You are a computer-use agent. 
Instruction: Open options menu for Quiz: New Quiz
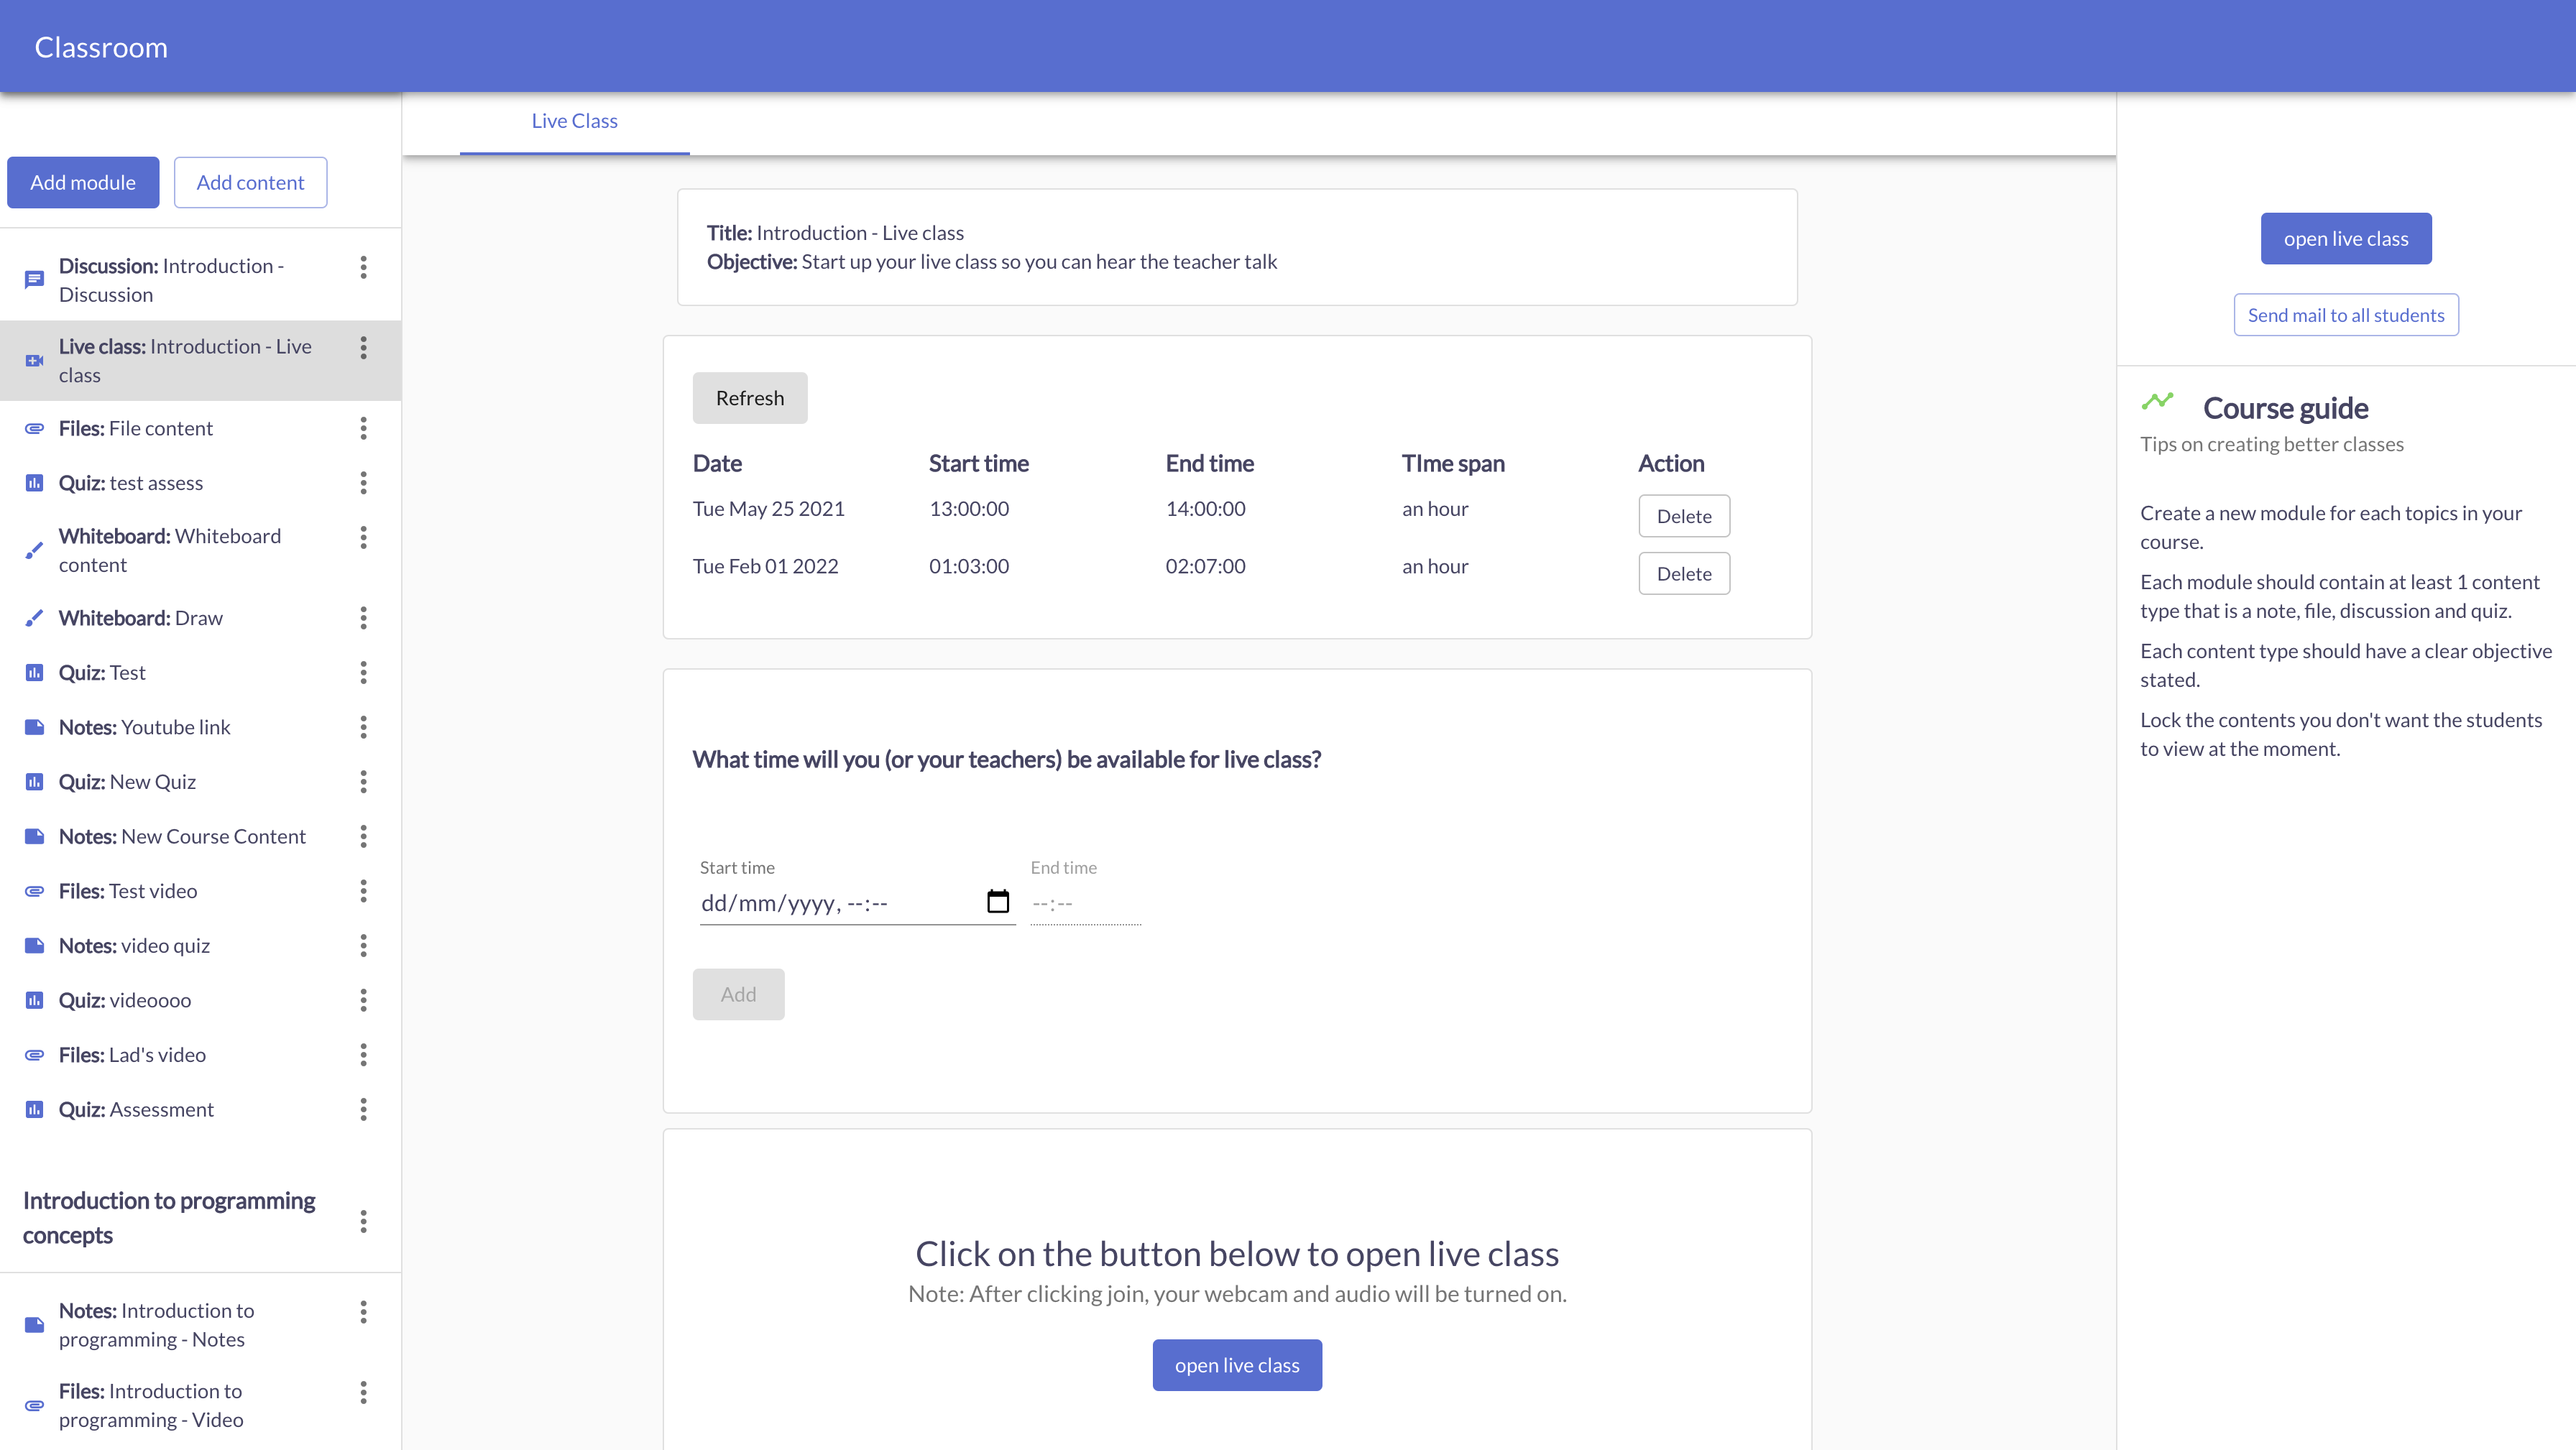coord(363,782)
